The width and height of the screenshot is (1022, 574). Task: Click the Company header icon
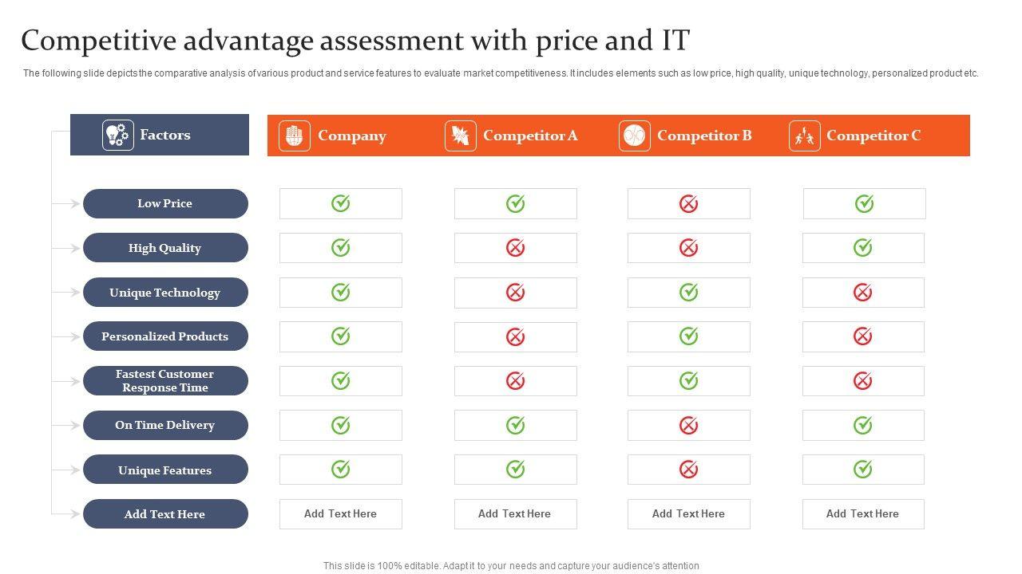[x=295, y=136]
